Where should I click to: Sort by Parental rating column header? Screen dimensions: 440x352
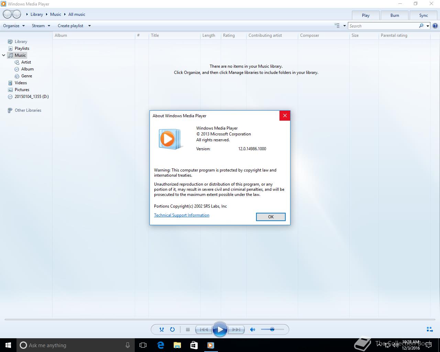pos(404,35)
